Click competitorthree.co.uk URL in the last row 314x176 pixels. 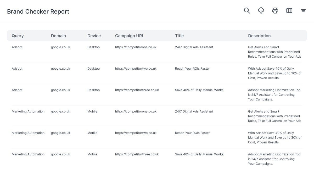pos(137,154)
